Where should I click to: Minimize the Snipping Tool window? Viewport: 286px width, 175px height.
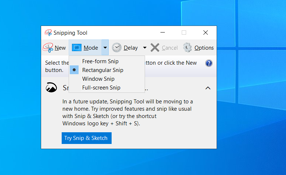pyautogui.click(x=163, y=33)
